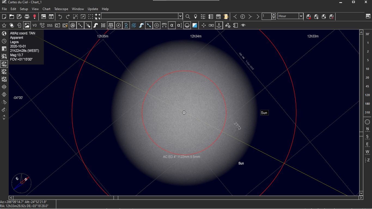Viewport: 372px width, 209px height.
Task: Point chart to Zenith with Z button
Action: pos(367,160)
